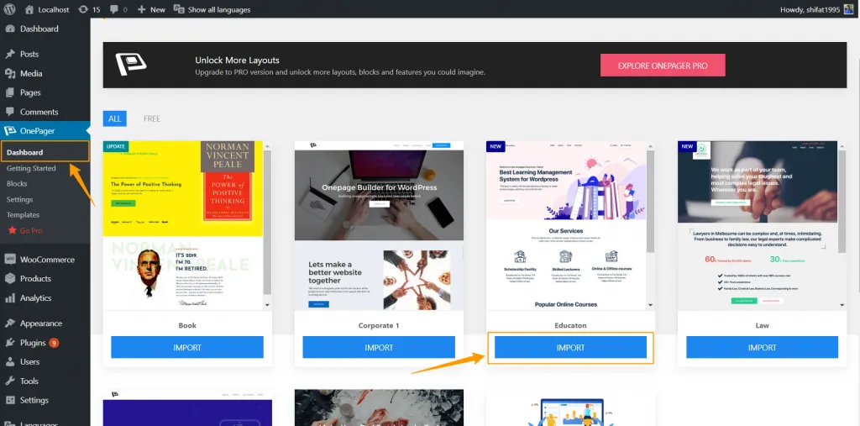Click the UPDATE badge on Book template
Viewport: 860px width, 426px height.
[x=116, y=146]
